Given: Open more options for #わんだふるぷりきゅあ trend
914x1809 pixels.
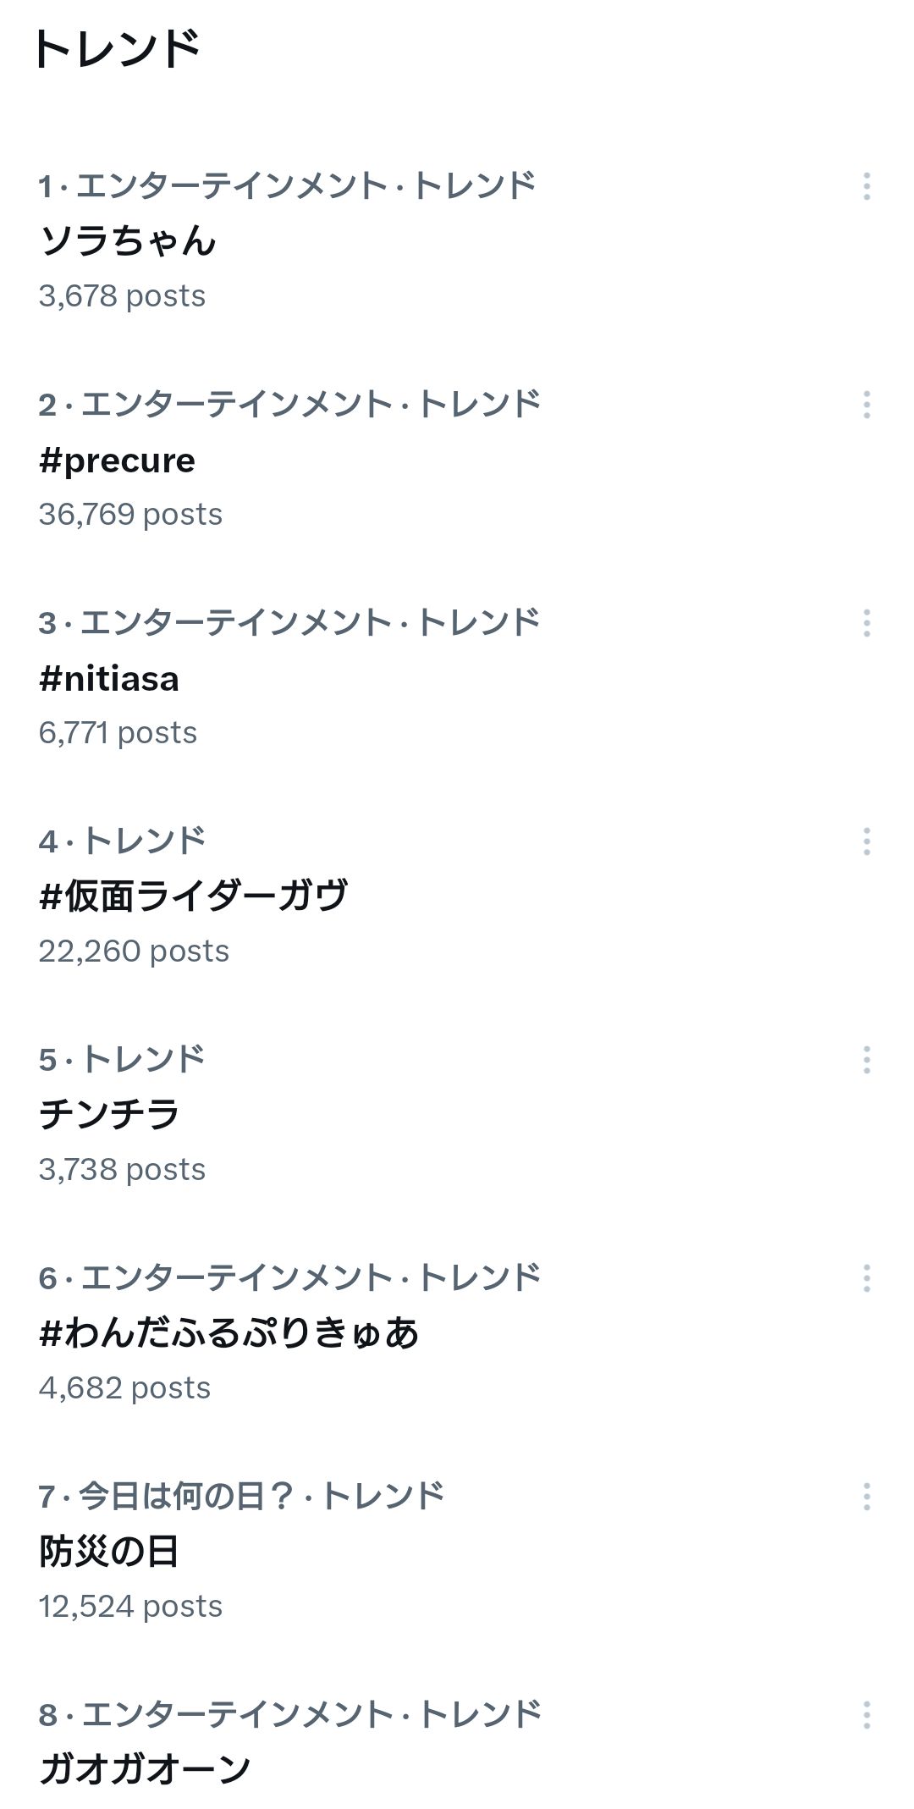Looking at the screenshot, I should tap(866, 1278).
